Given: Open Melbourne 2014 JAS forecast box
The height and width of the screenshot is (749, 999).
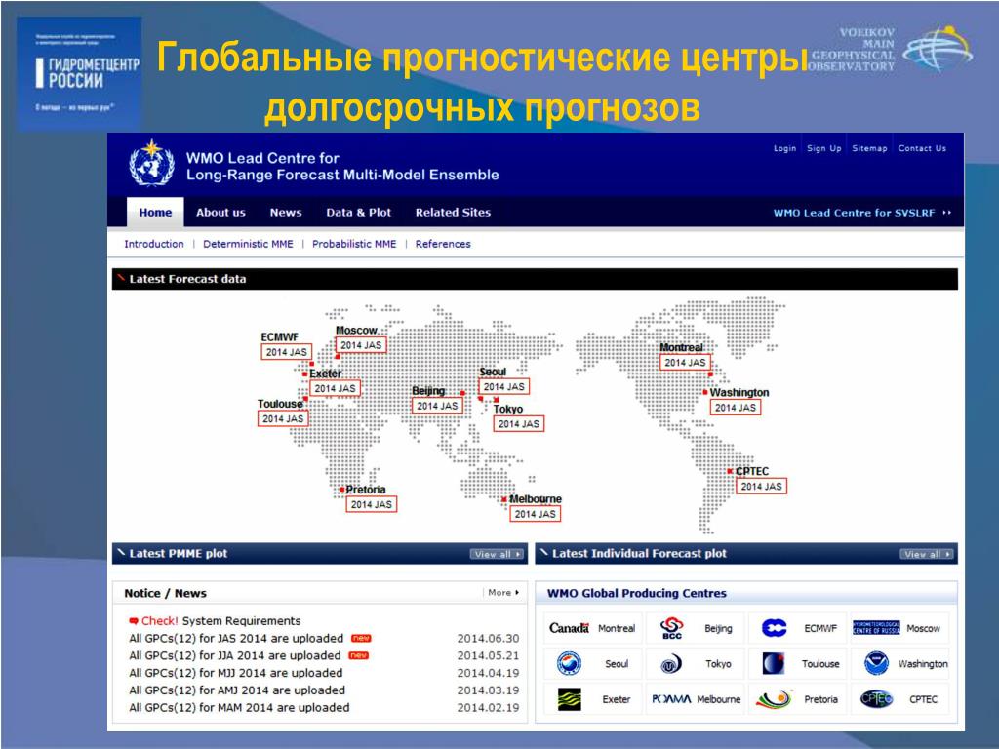Looking at the screenshot, I should (x=536, y=514).
